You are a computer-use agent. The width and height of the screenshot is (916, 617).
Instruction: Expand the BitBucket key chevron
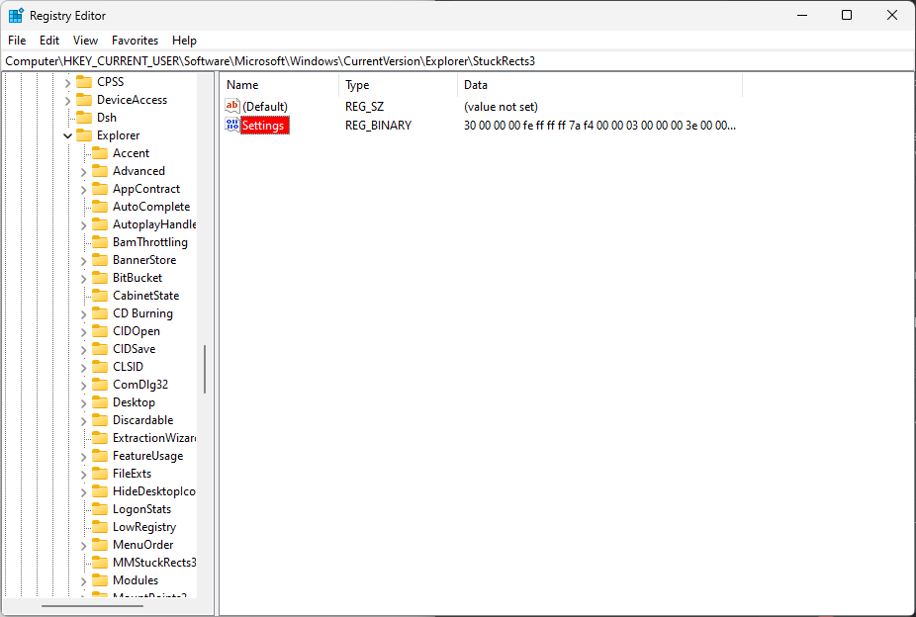83,279
